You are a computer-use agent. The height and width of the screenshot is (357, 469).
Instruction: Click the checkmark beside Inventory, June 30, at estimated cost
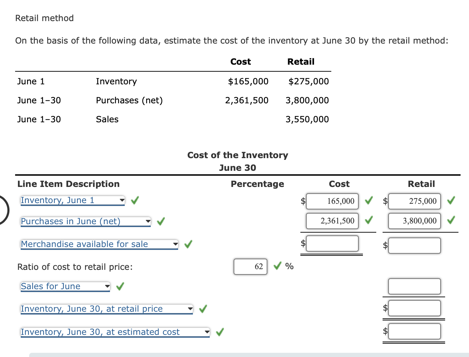pyautogui.click(x=220, y=332)
